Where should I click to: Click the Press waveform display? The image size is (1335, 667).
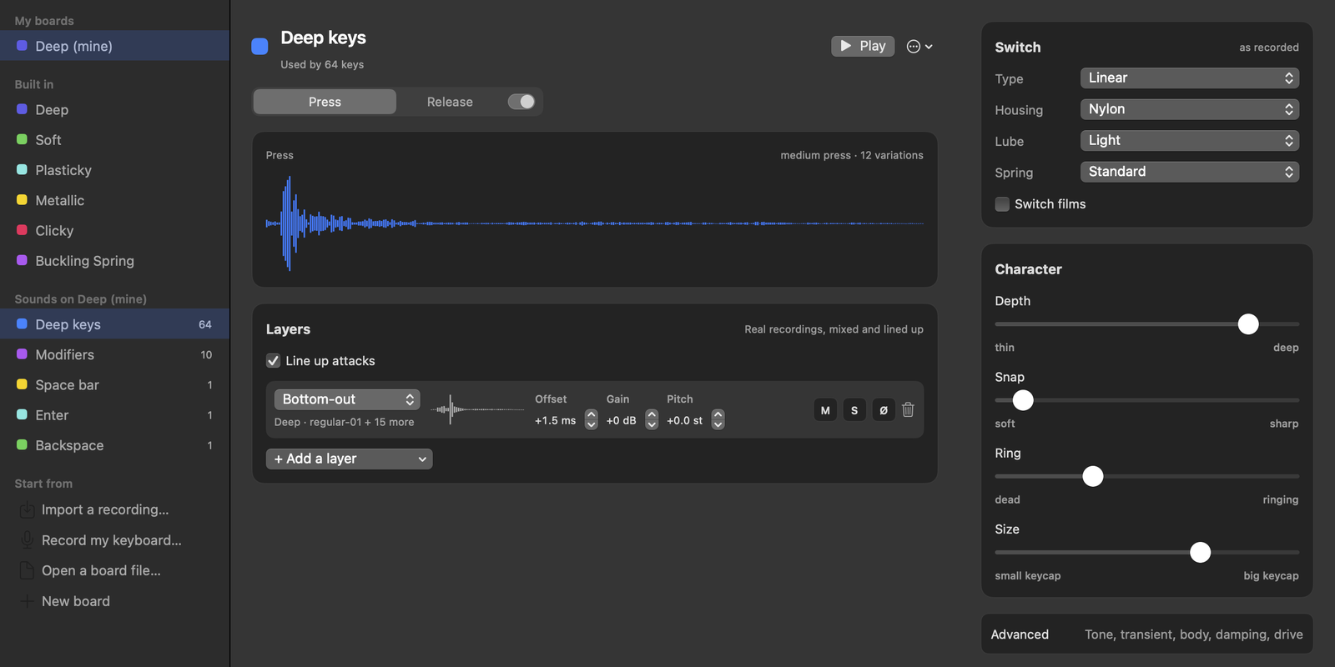(x=595, y=223)
